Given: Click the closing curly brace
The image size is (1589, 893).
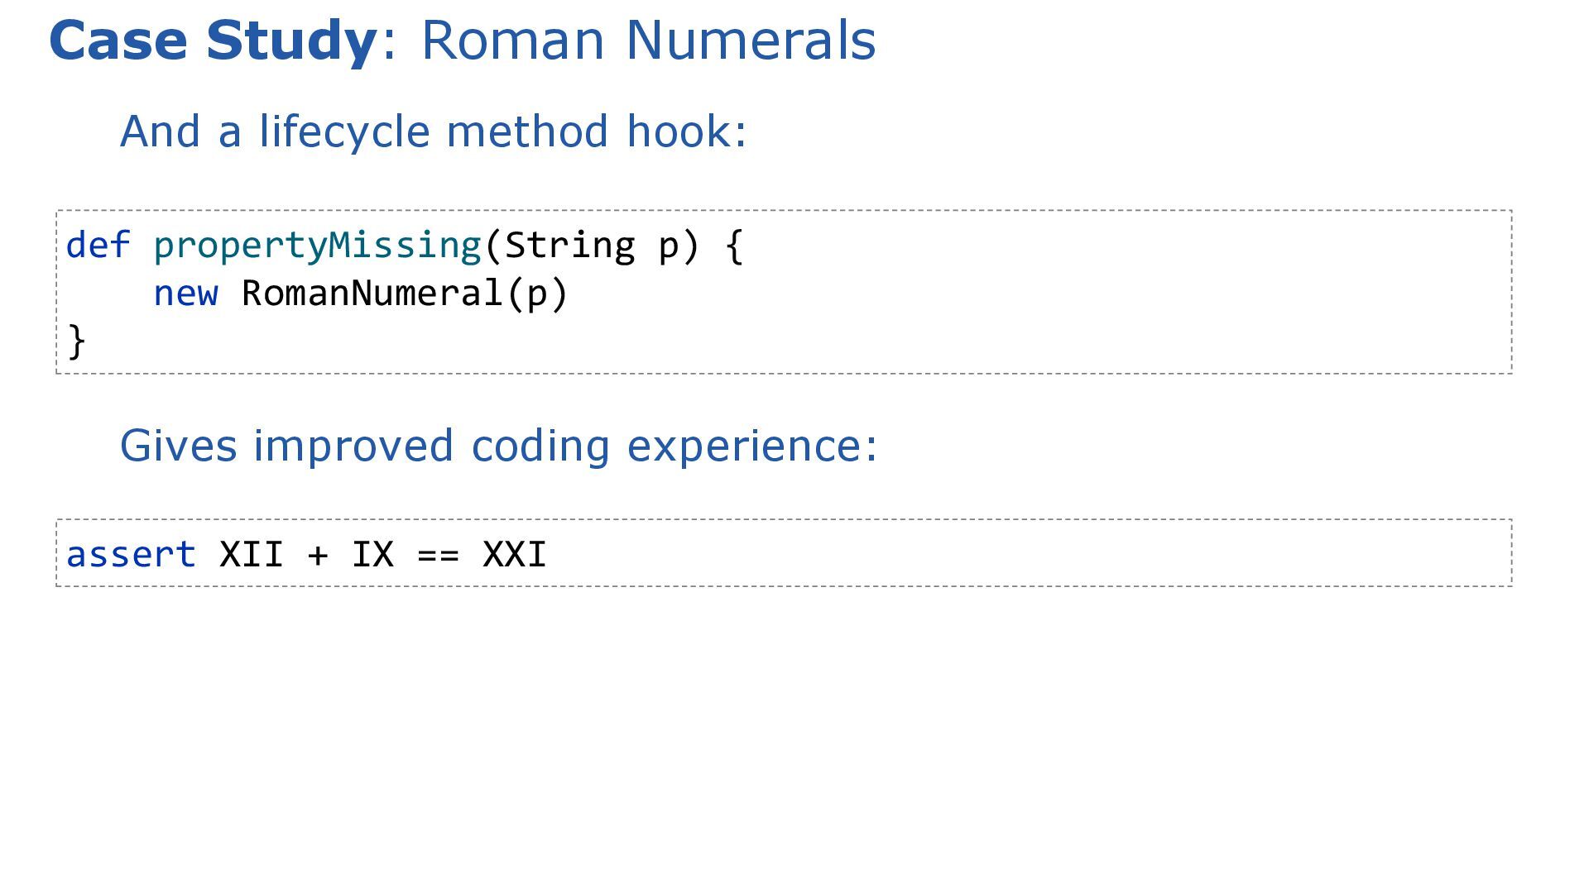Looking at the screenshot, I should point(76,341).
